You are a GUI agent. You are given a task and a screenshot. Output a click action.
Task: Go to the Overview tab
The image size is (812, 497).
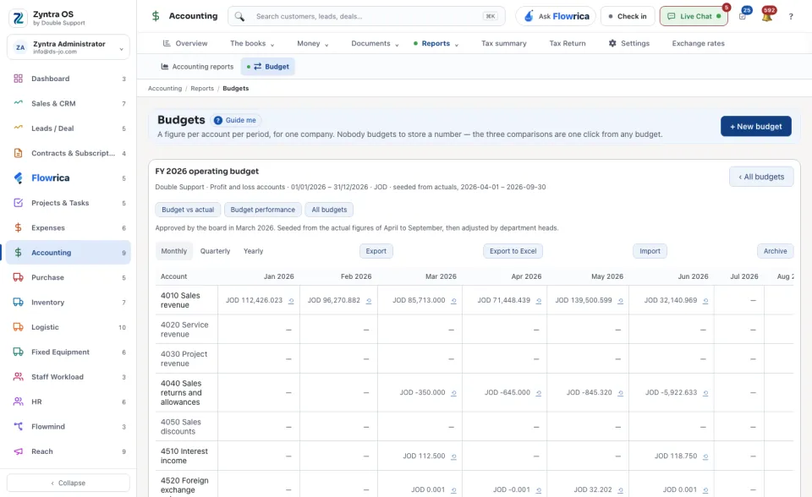tap(185, 43)
